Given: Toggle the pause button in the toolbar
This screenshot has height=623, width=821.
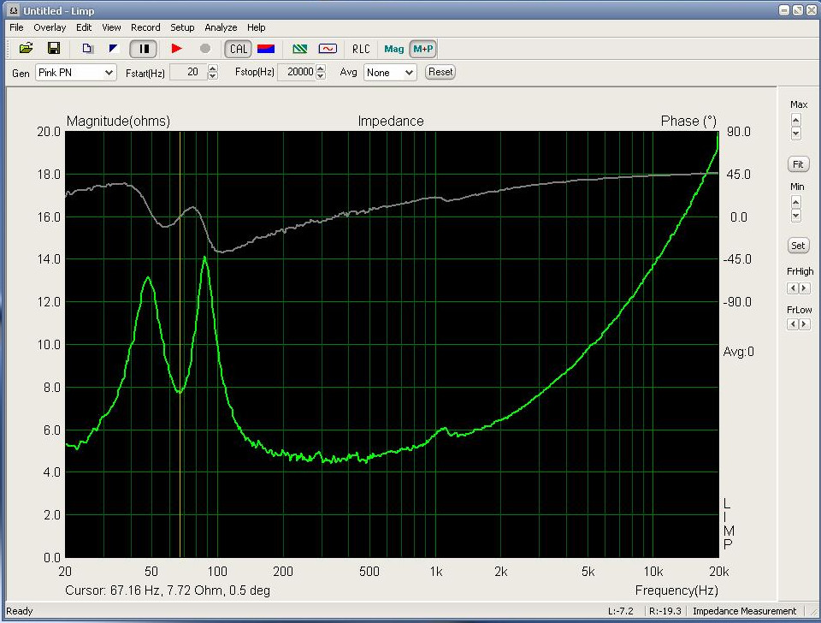Looking at the screenshot, I should click(143, 49).
